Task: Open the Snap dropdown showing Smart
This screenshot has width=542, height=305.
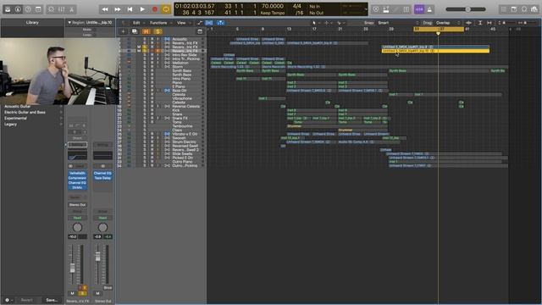Action: [397, 23]
